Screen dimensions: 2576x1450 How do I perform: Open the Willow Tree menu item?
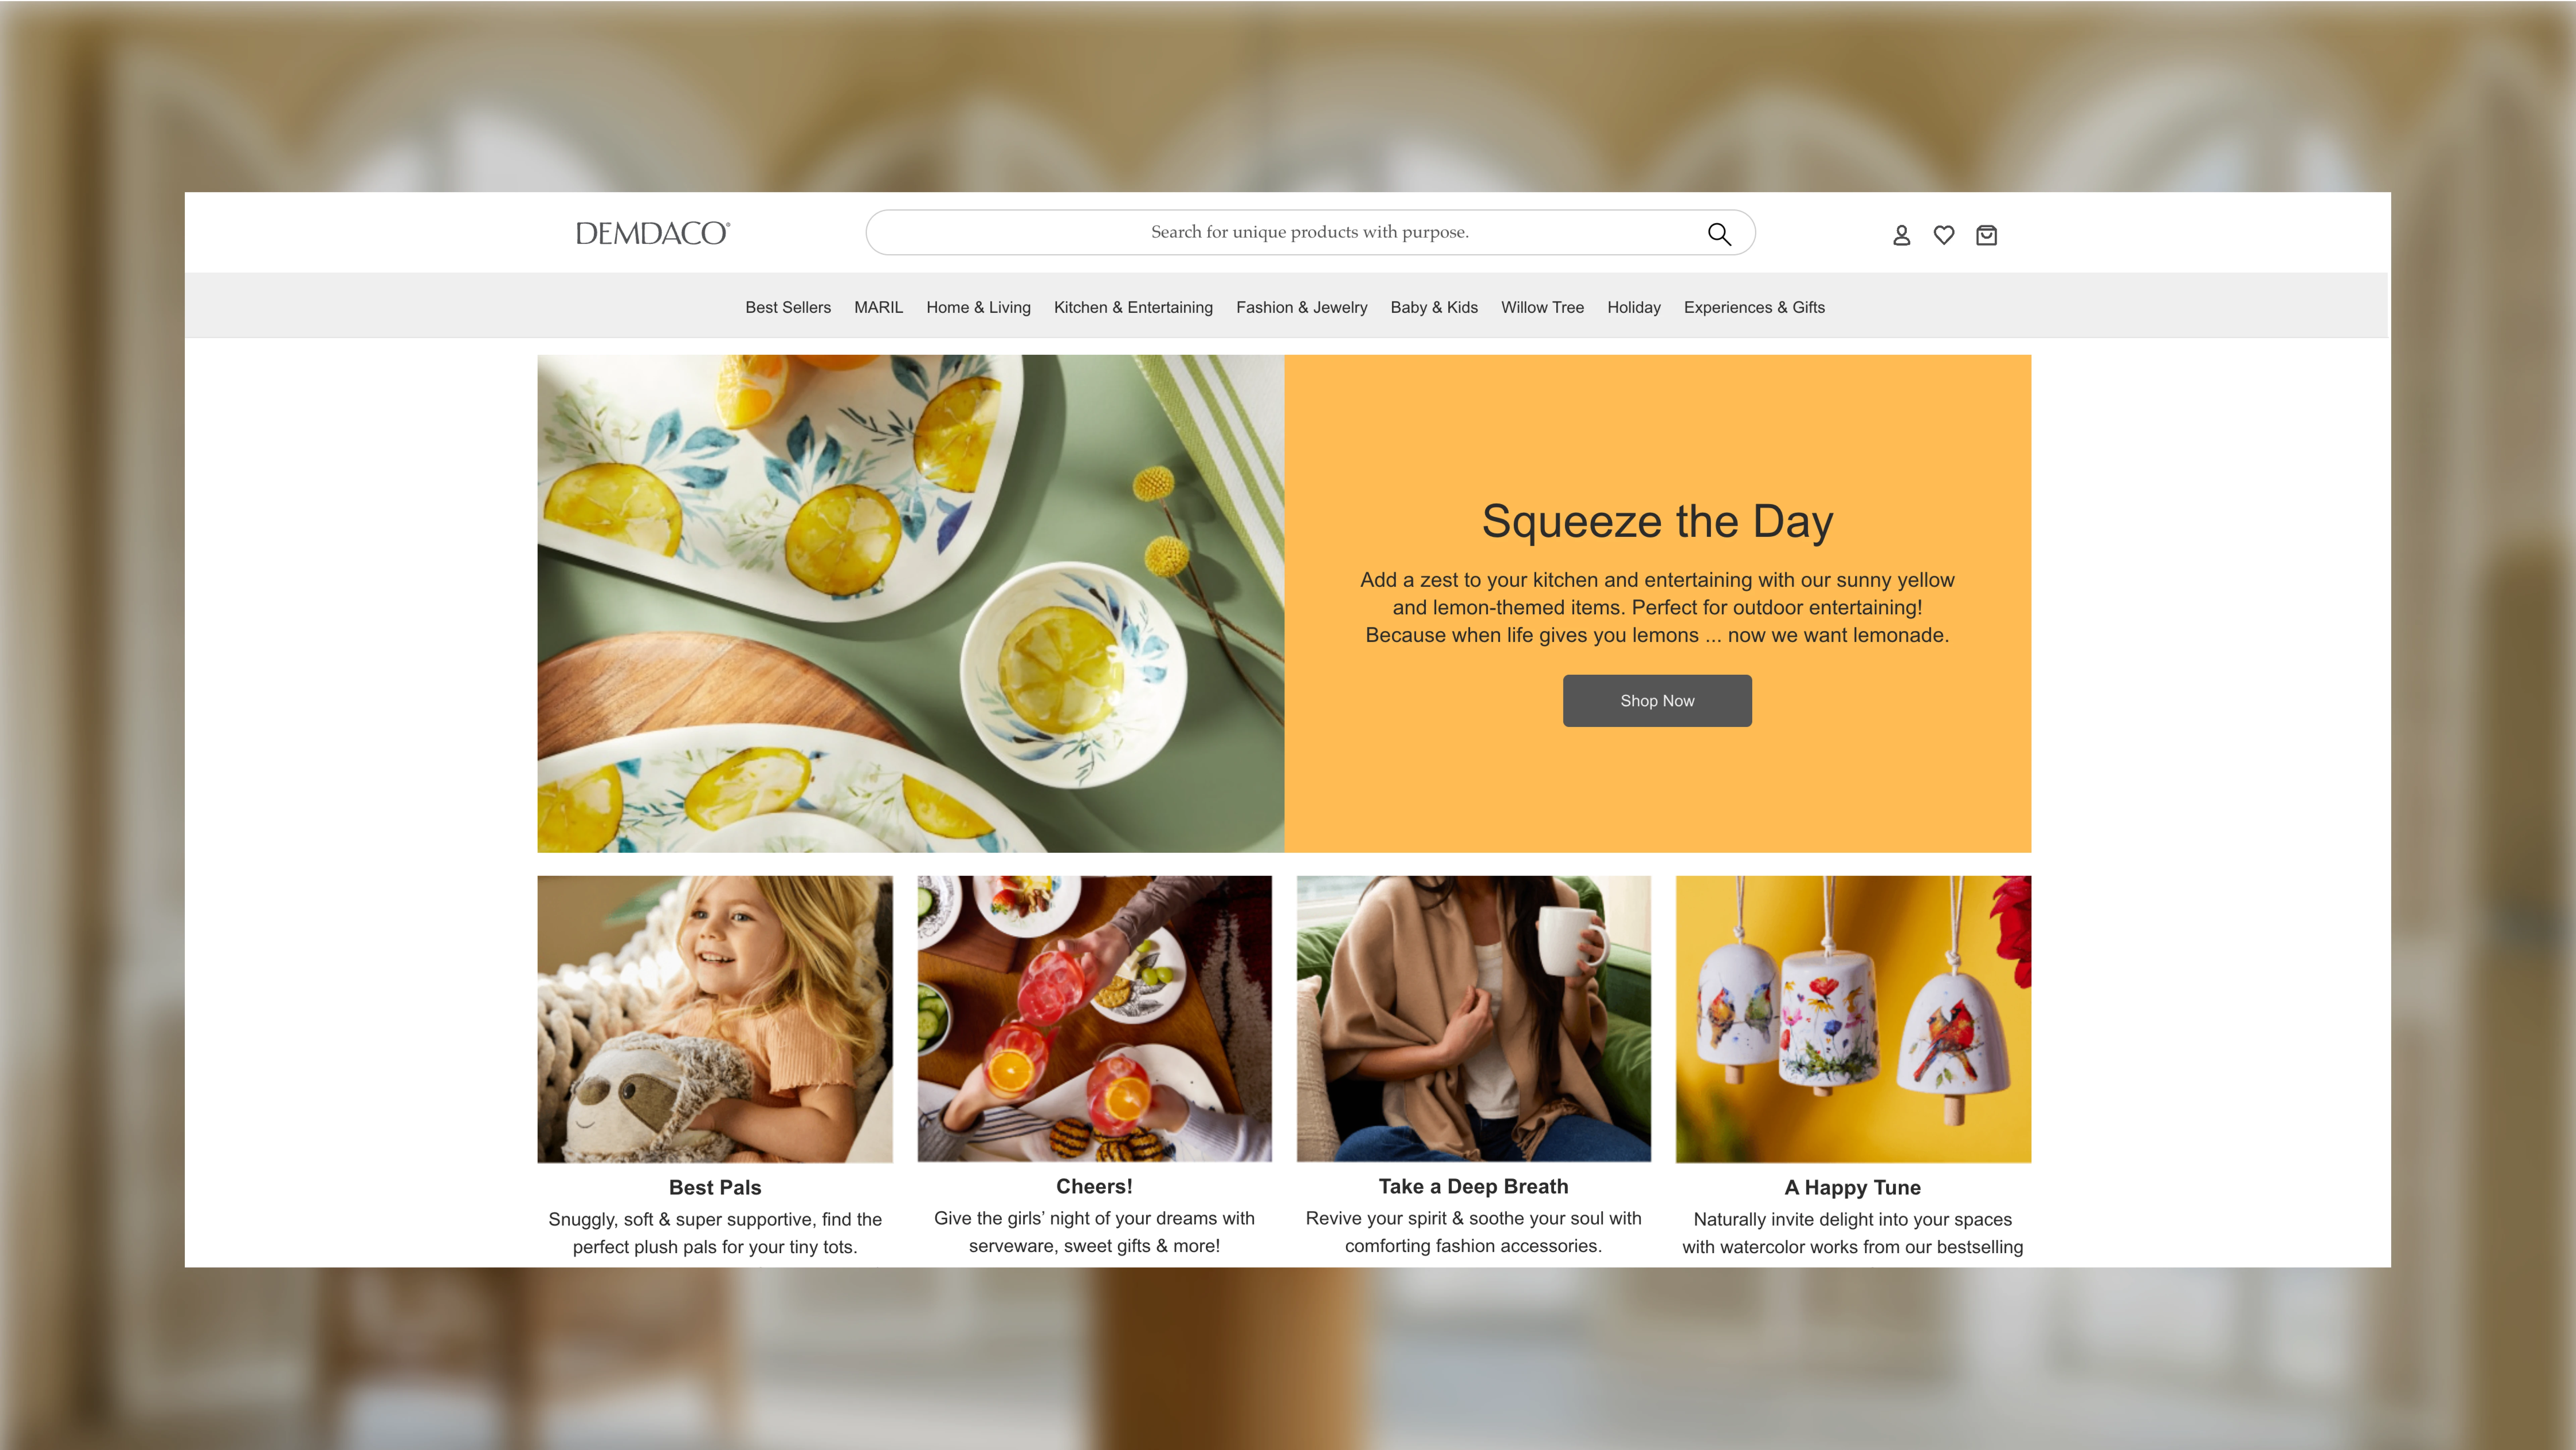point(1542,307)
